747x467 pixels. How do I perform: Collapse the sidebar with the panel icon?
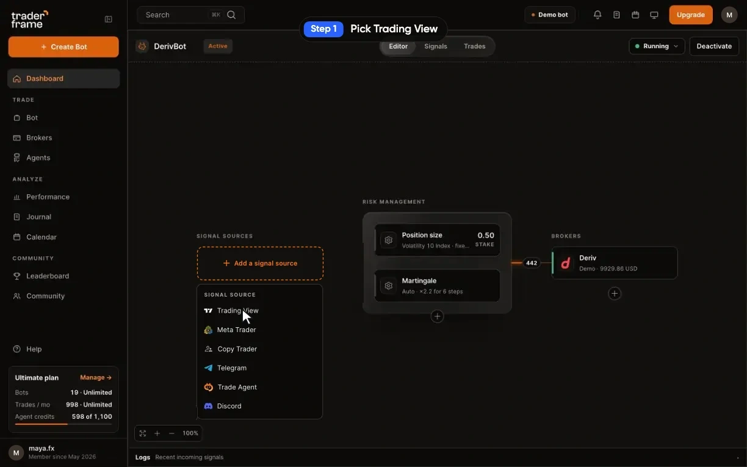(x=109, y=19)
